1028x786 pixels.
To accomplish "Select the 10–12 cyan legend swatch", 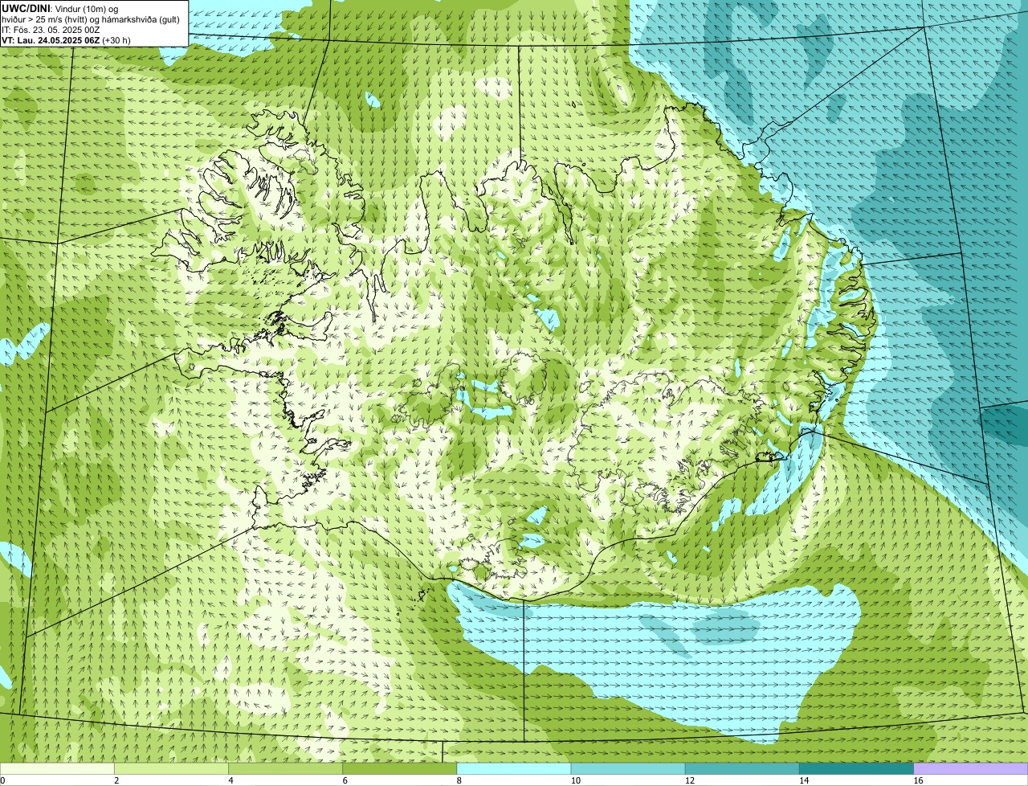I will pos(628,768).
